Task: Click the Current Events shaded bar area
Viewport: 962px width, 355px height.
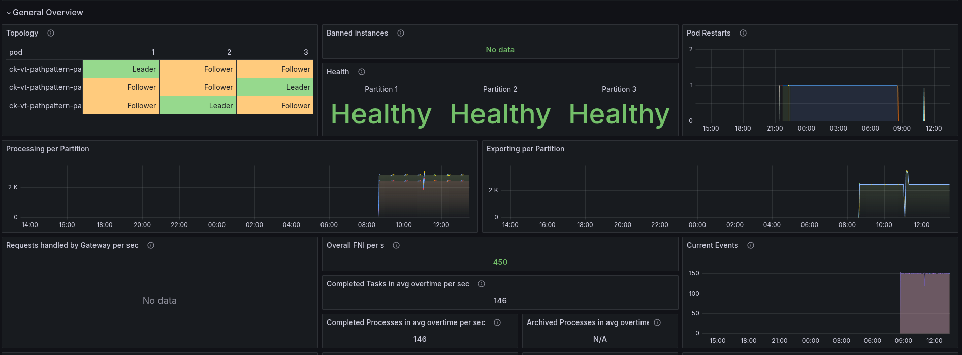Action: pos(924,303)
